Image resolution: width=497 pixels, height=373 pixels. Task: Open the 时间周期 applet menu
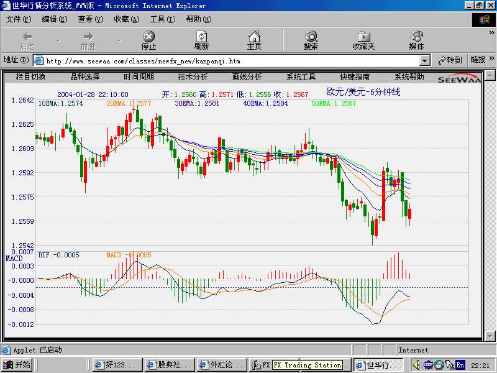(139, 77)
